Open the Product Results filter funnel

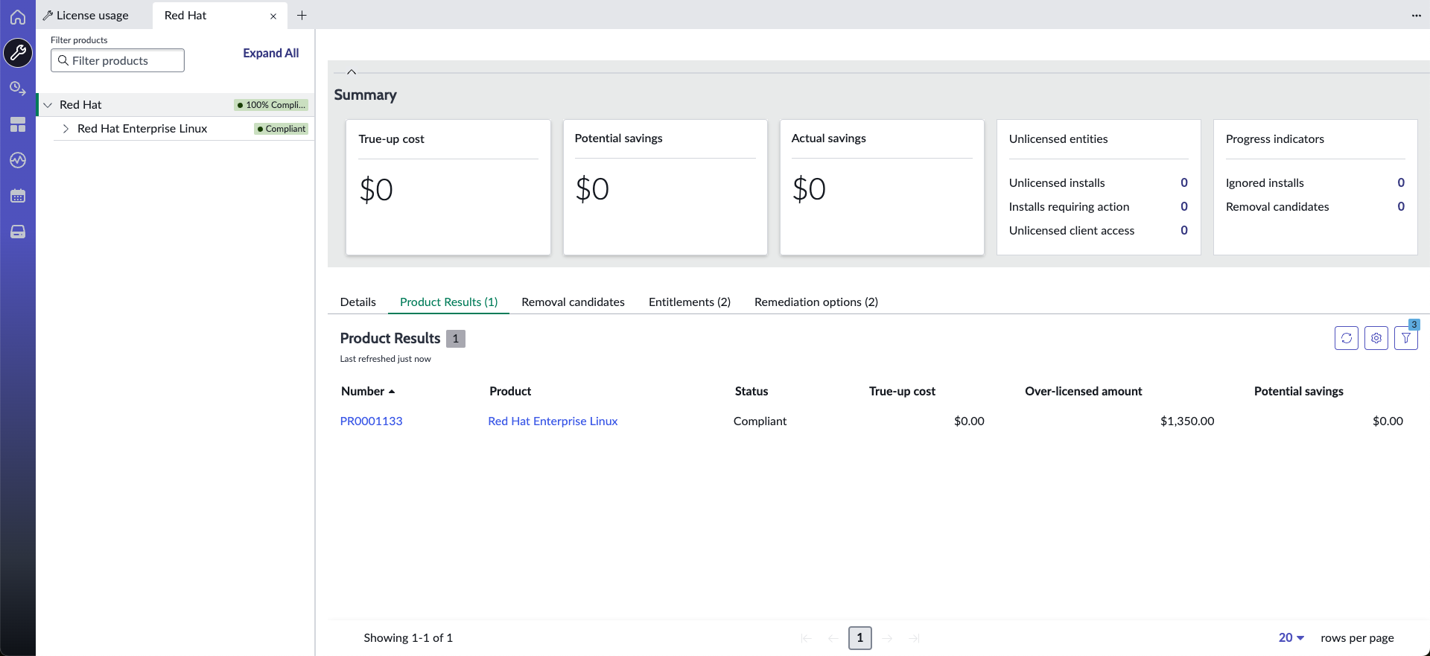click(x=1406, y=338)
